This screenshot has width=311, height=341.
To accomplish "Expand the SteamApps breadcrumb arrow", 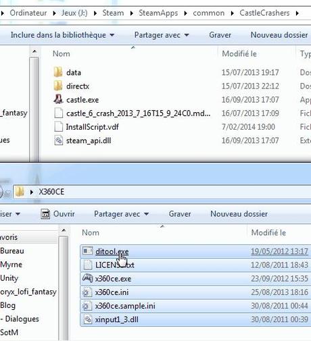I will coord(186,14).
